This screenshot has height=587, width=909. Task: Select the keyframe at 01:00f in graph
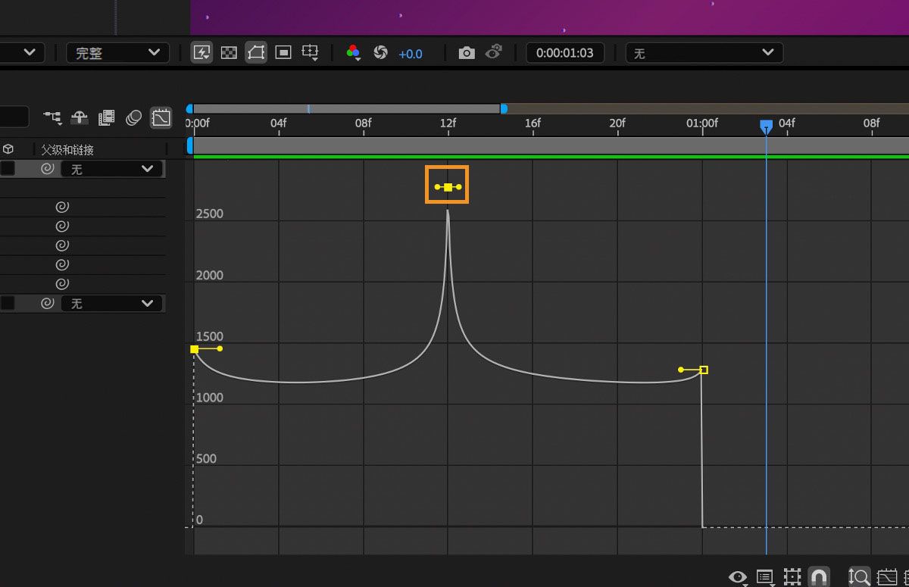704,370
